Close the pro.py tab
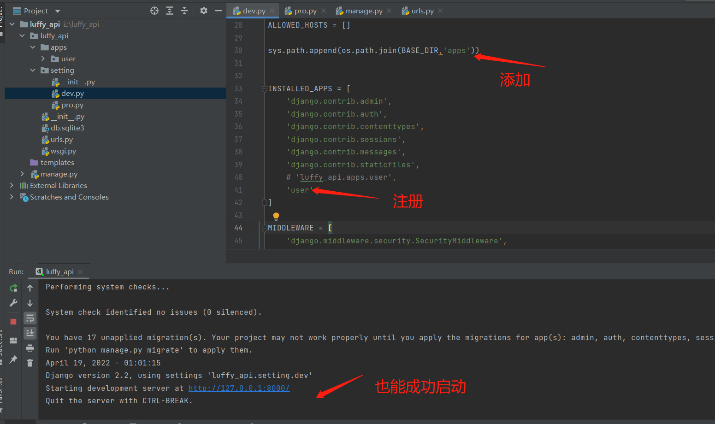The width and height of the screenshot is (715, 424). point(324,11)
